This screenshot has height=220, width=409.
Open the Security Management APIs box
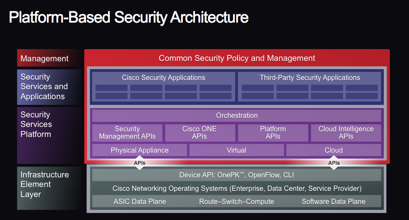pyautogui.click(x=127, y=133)
